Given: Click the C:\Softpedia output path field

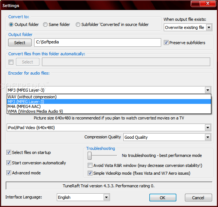Looking at the screenshot, I should [x=98, y=42].
